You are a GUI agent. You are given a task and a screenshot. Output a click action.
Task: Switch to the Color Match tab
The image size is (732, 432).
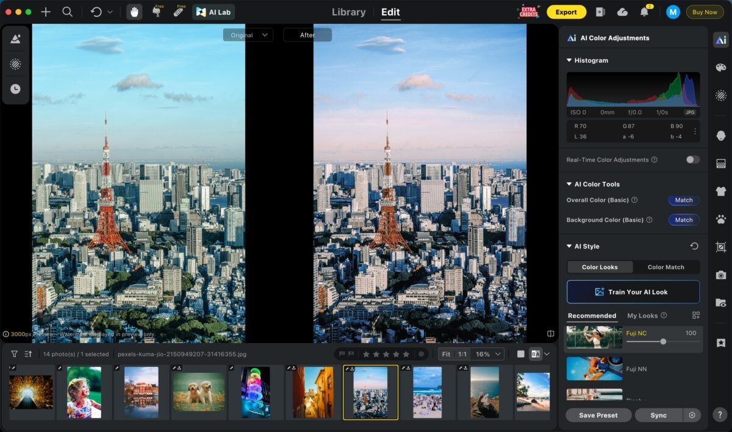(x=666, y=267)
